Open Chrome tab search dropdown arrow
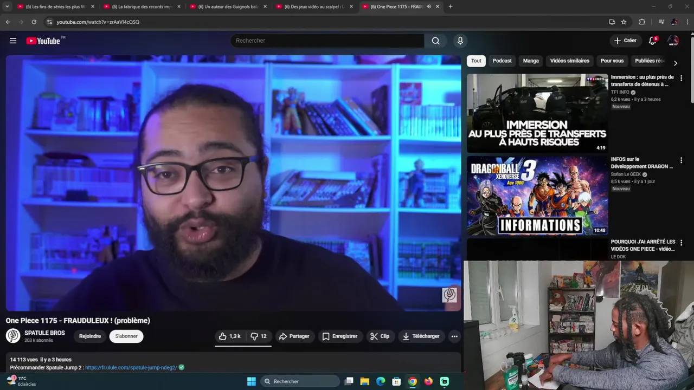 pos(7,6)
